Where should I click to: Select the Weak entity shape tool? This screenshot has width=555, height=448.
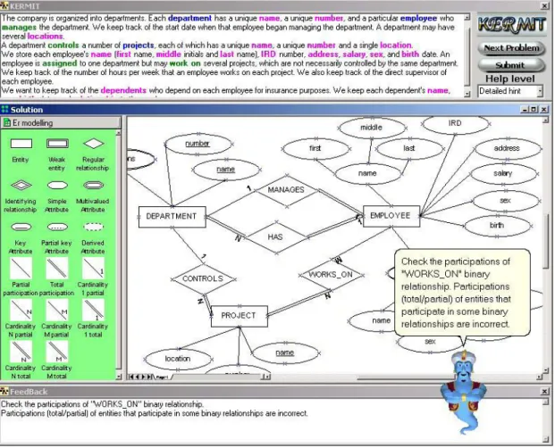pos(57,144)
